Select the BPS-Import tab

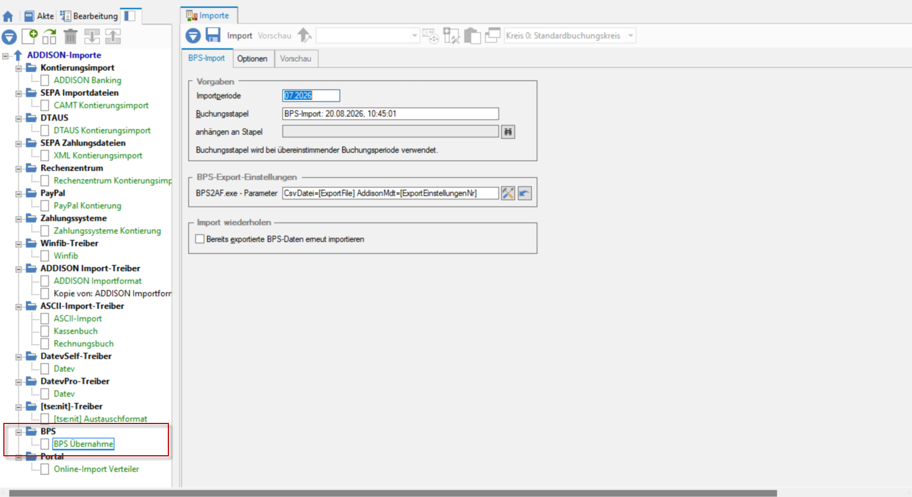point(207,58)
